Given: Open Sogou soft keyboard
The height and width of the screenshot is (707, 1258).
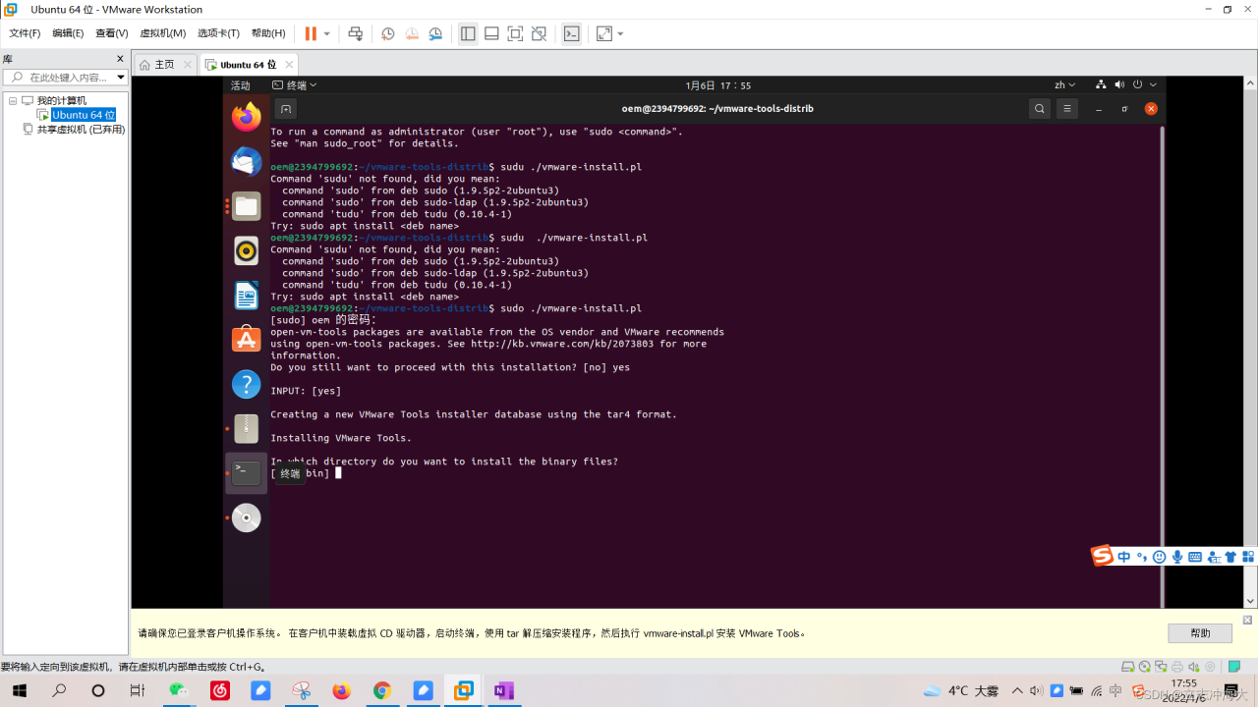Looking at the screenshot, I should coord(1195,557).
